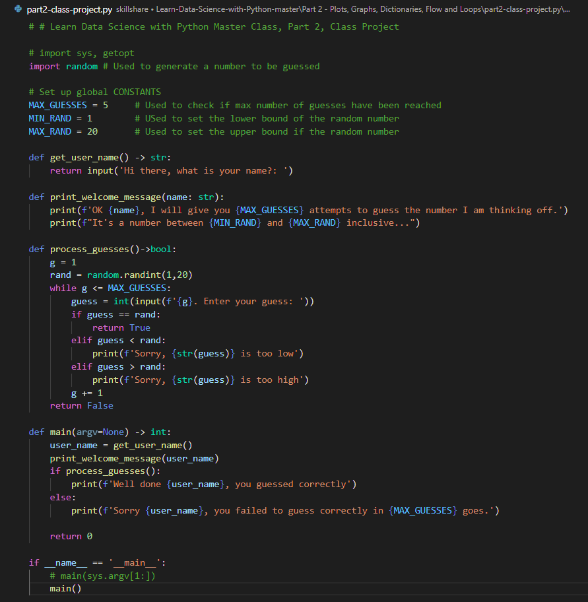This screenshot has width=588, height=602.
Task: Click the '# Set up global CONSTANTS' comment
Action: pyautogui.click(x=95, y=92)
